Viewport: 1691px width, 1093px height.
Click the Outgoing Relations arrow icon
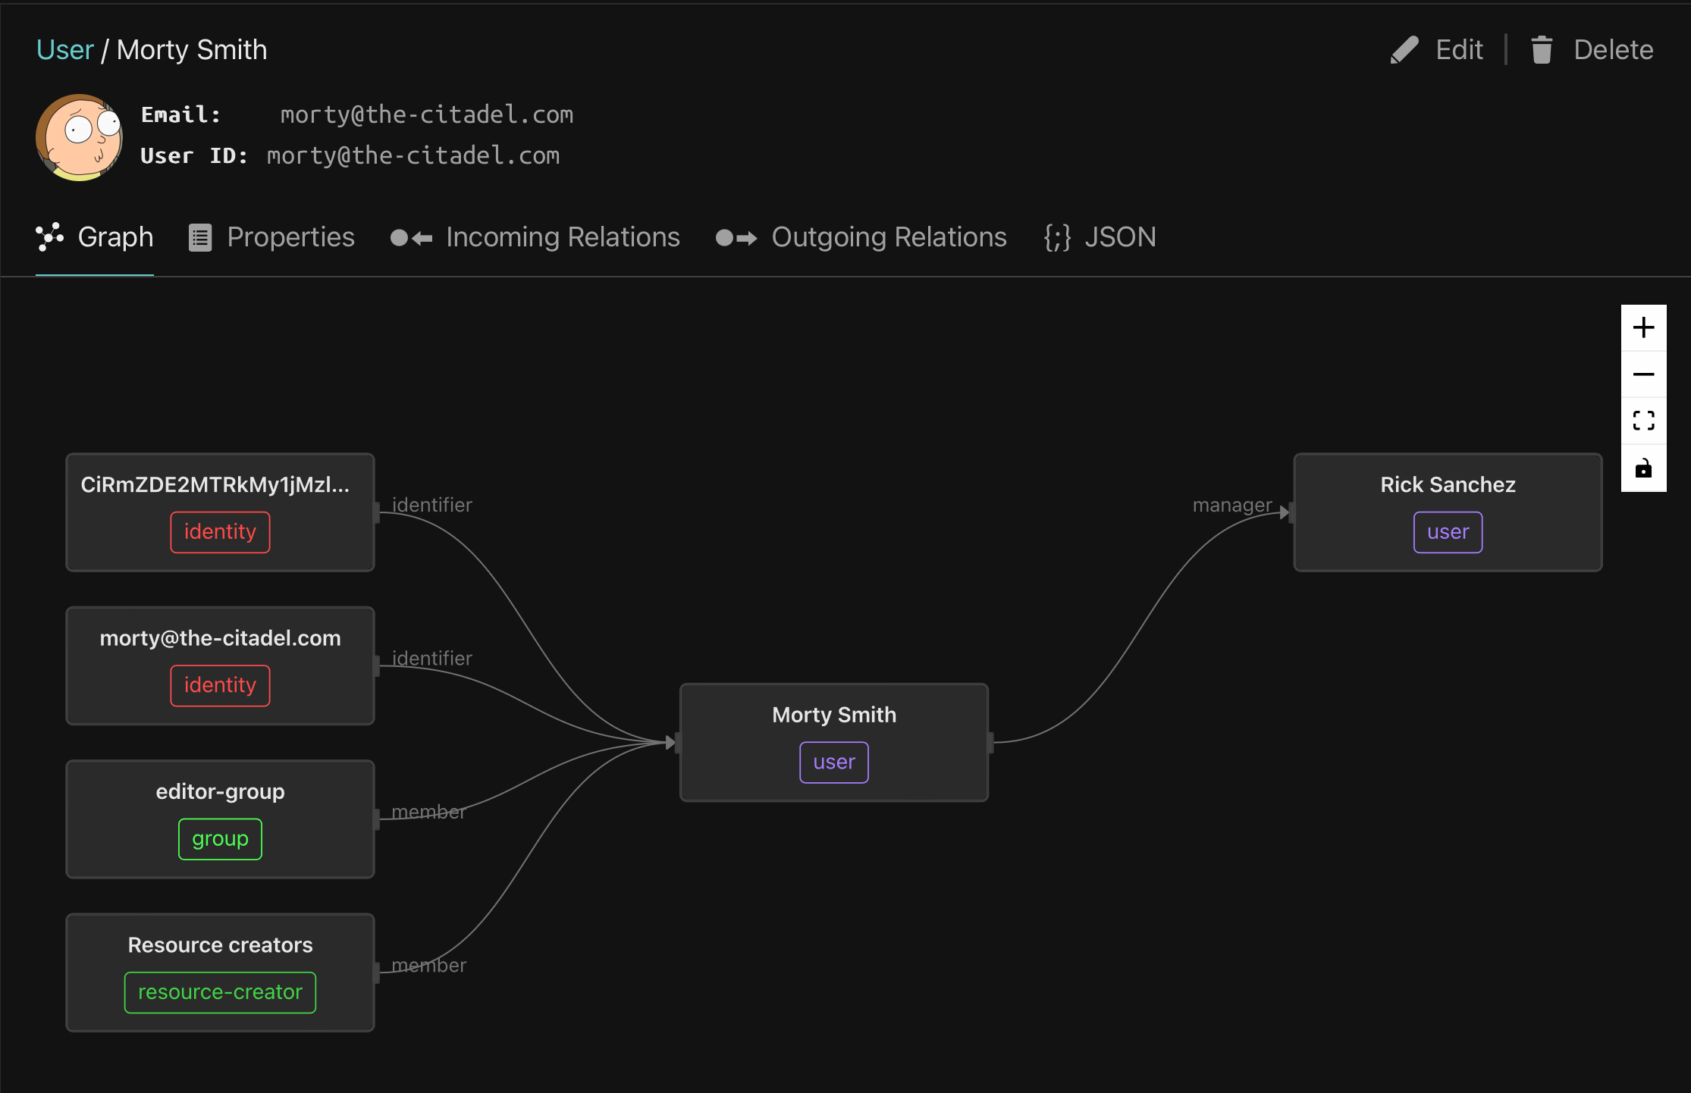(x=736, y=238)
